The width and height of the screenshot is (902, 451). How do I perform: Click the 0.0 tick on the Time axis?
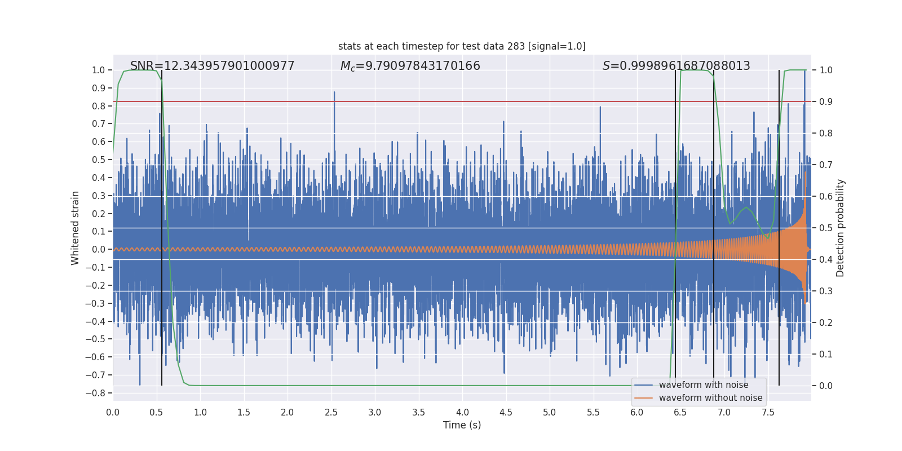[113, 412]
